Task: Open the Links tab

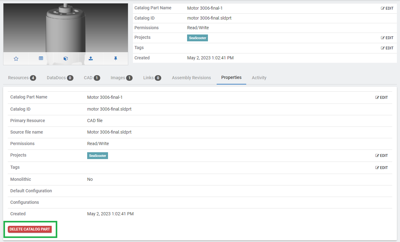Action: coord(152,78)
